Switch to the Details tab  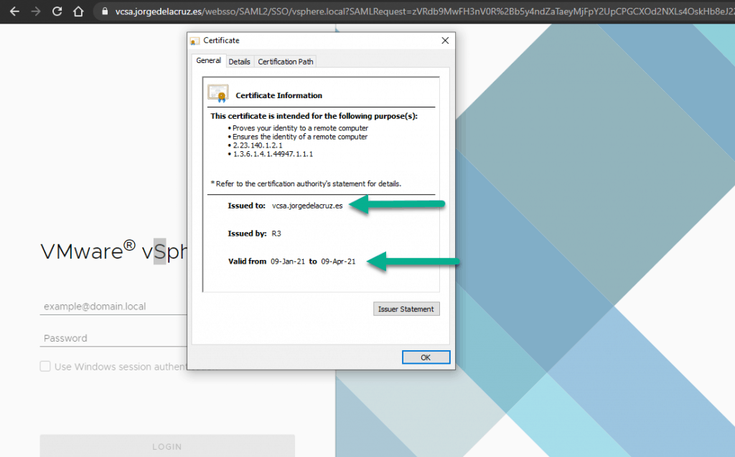239,62
